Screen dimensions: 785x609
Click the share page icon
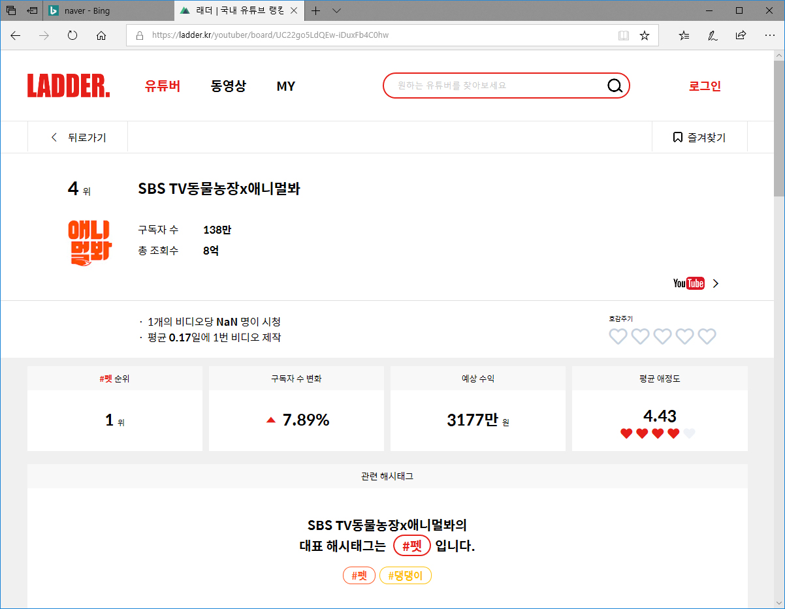click(x=741, y=35)
